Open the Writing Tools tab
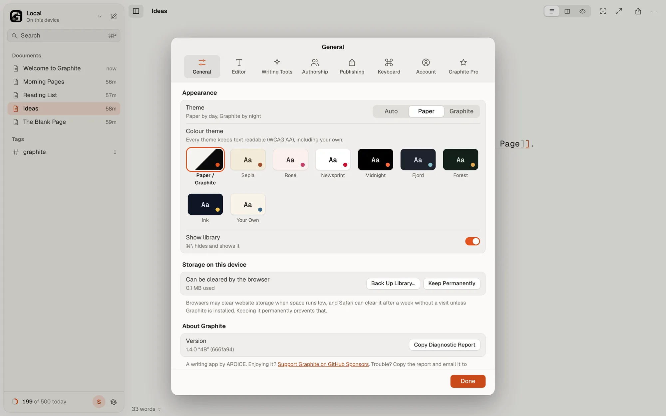This screenshot has width=666, height=416. point(277,67)
